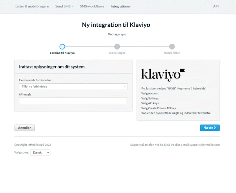Click the 'Vælg Account' instruction text
The height and width of the screenshot is (193, 236).
(150, 93)
